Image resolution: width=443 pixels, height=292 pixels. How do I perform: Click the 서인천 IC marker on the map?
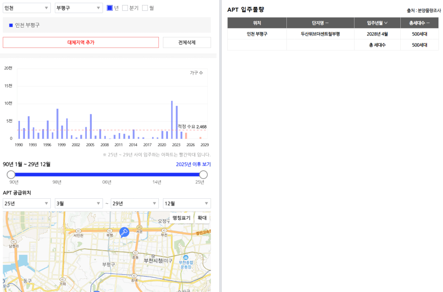78,230
